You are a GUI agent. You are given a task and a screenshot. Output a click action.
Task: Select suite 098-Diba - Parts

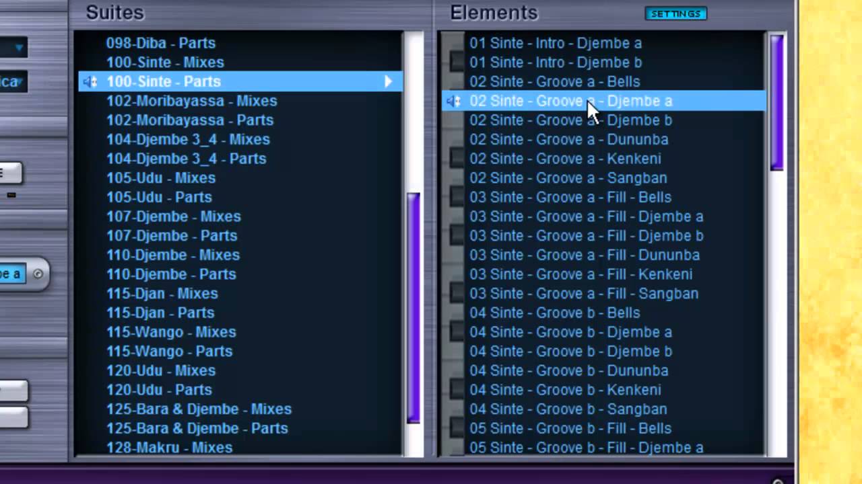(x=161, y=43)
